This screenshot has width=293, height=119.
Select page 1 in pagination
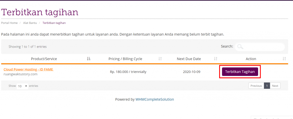[267, 86]
